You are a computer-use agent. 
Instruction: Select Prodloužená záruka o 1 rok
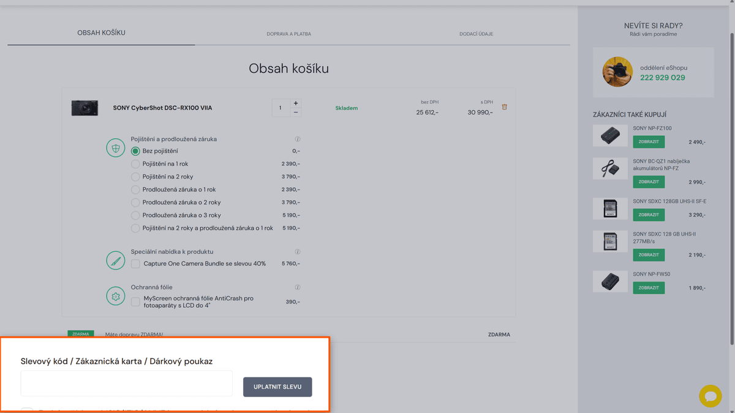[135, 190]
